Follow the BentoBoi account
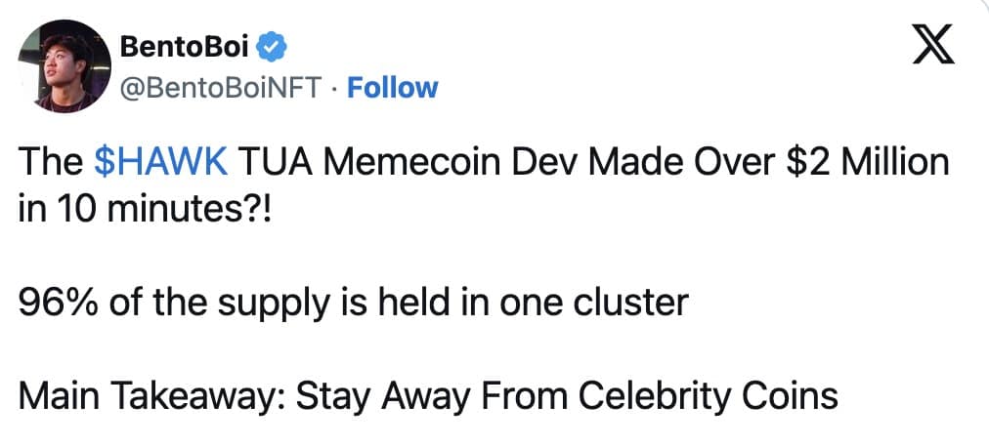 click(x=393, y=88)
